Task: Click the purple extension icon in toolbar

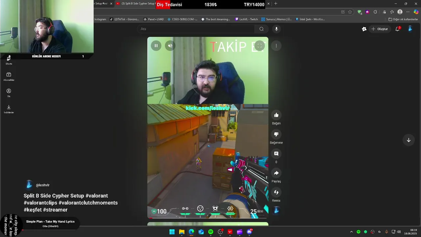Action: coord(367,12)
